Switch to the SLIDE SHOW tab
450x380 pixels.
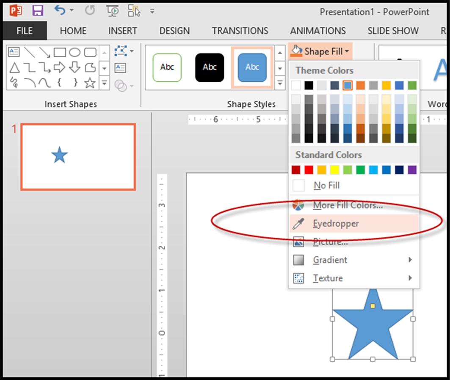tap(393, 31)
